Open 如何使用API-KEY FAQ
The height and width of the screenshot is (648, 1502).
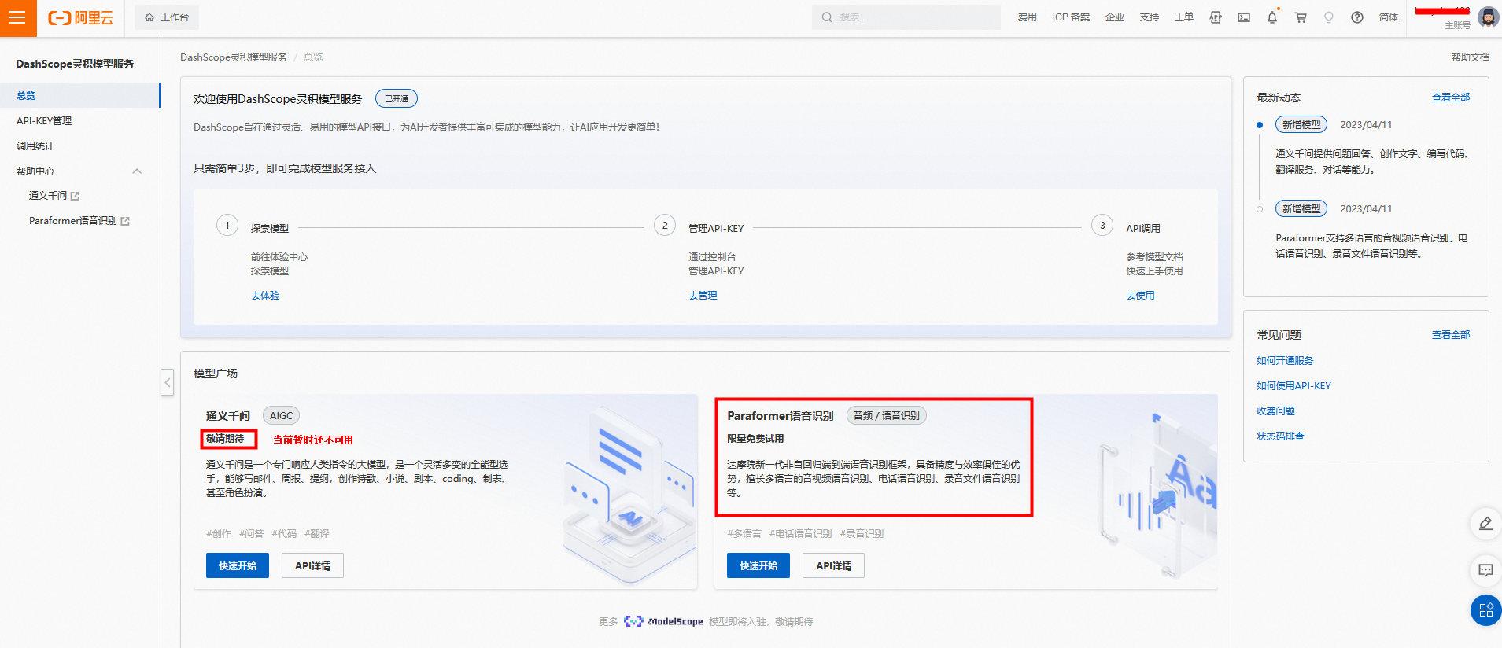click(1293, 386)
